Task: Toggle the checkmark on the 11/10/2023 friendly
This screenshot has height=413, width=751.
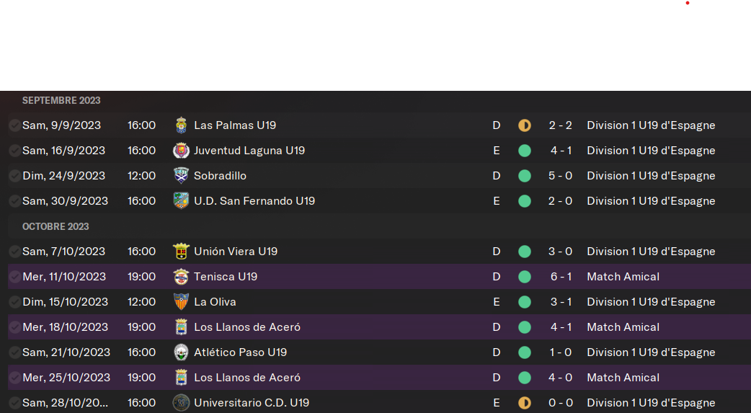Action: (15, 277)
